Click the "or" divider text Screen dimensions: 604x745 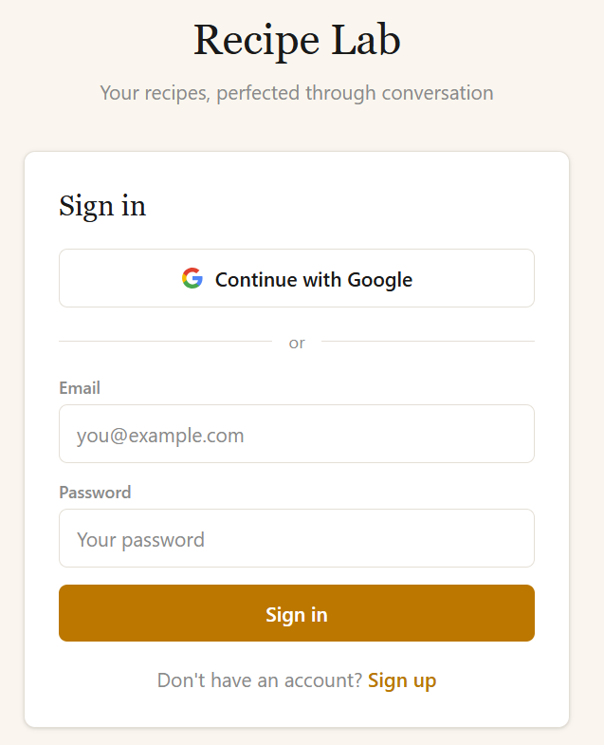[x=297, y=343]
